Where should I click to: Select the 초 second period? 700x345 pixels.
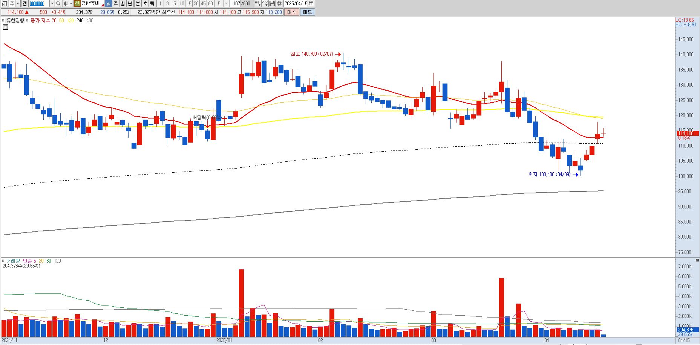(145, 3)
